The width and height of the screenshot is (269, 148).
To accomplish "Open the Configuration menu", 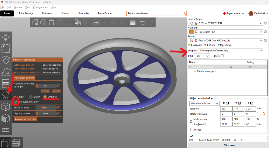I will tap(40, 7).
